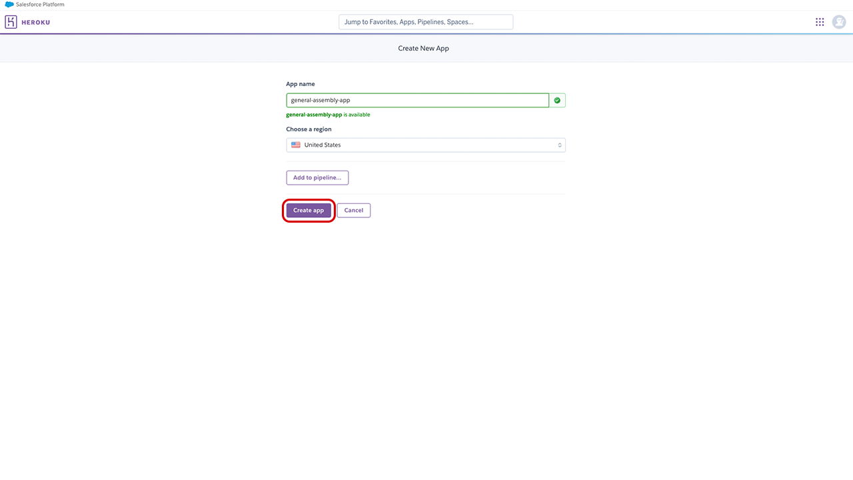
Task: Click the Choose a region label
Action: point(309,129)
